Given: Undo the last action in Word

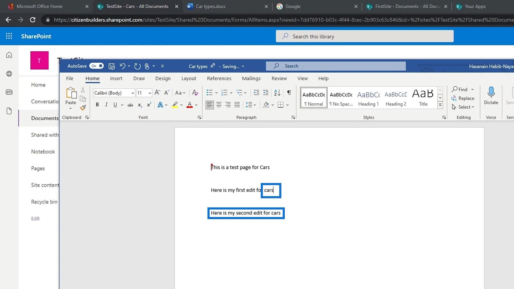Looking at the screenshot, I should click(x=122, y=66).
